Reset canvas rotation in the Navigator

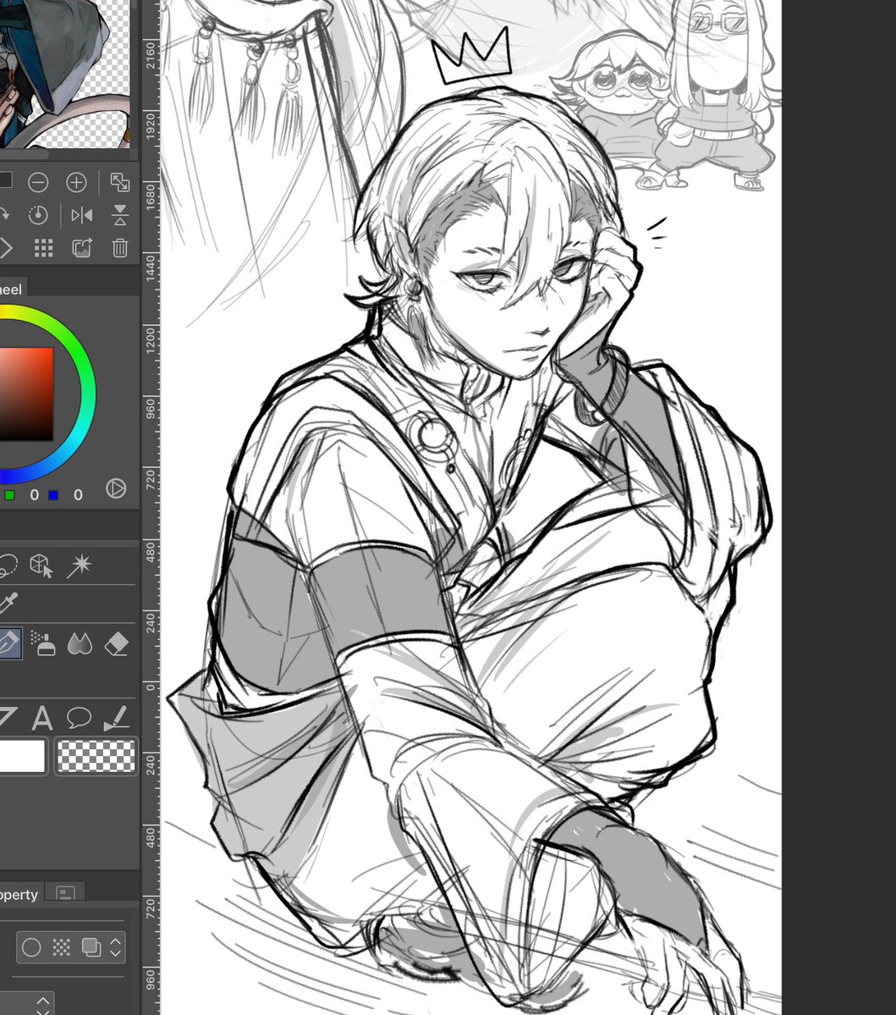(38, 215)
